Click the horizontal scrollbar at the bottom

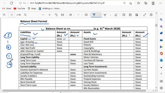click(x=74, y=91)
